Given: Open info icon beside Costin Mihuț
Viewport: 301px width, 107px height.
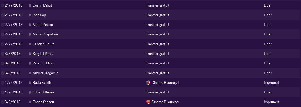Looking at the screenshot, I should (30, 5).
